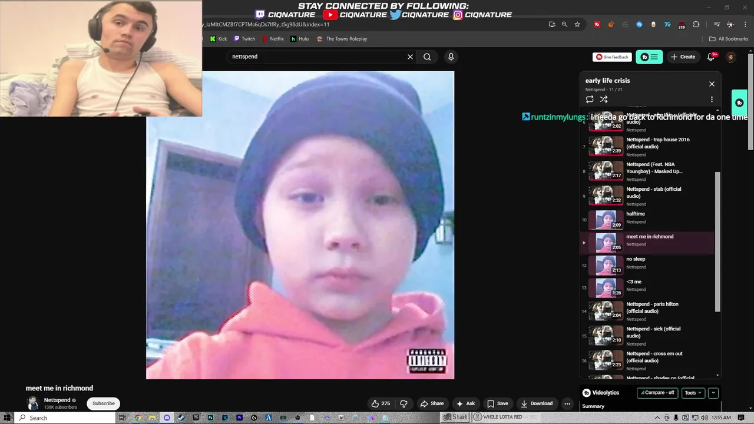Open the taskbar clock showing 12:55 AM
Screen dimensions: 754x424
(x=720, y=418)
